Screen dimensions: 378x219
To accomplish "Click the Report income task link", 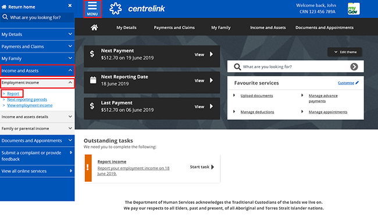I will [x=112, y=161].
